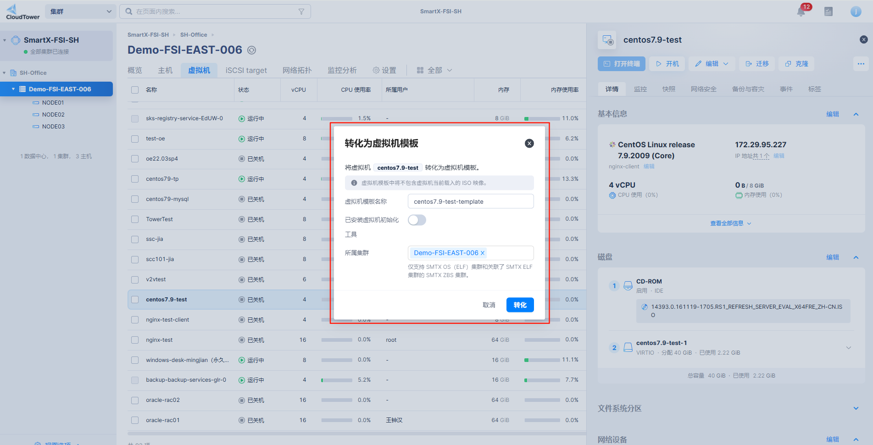
Task: Click 取消 to cancel dialog
Action: pyautogui.click(x=489, y=305)
